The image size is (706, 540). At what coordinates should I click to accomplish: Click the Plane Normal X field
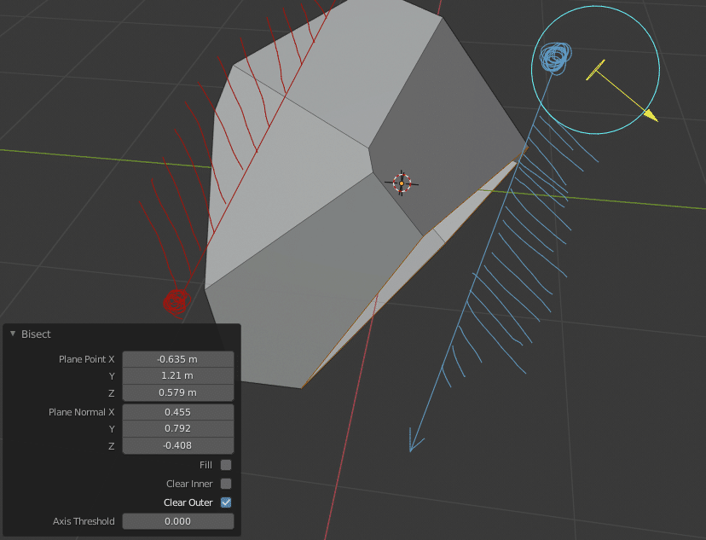[178, 412]
